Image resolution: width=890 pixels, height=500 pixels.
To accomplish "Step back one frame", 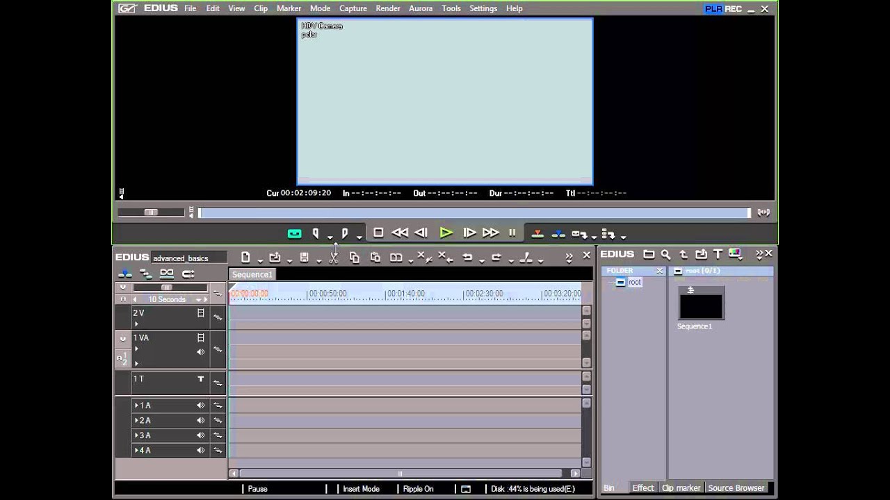I will (421, 233).
